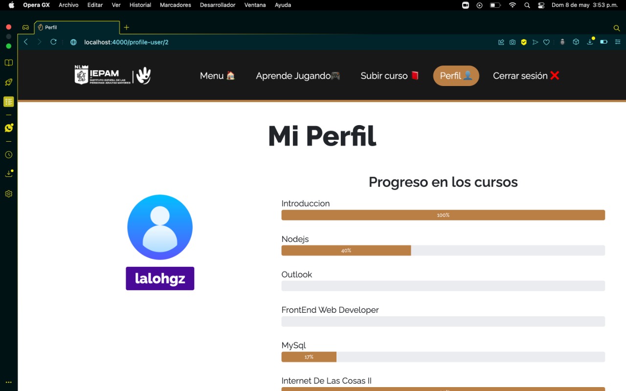Click the play circle menu bar icon
Viewport: 626px width, 391px height.
tap(479, 5)
